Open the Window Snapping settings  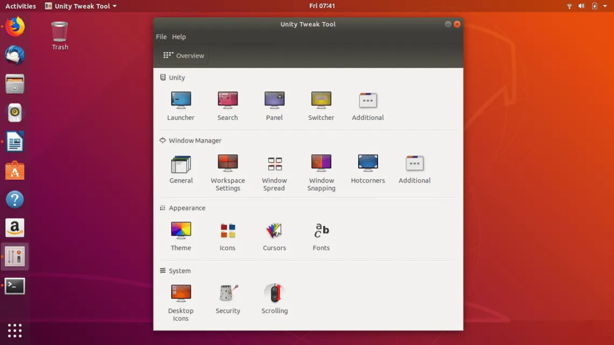321,164
